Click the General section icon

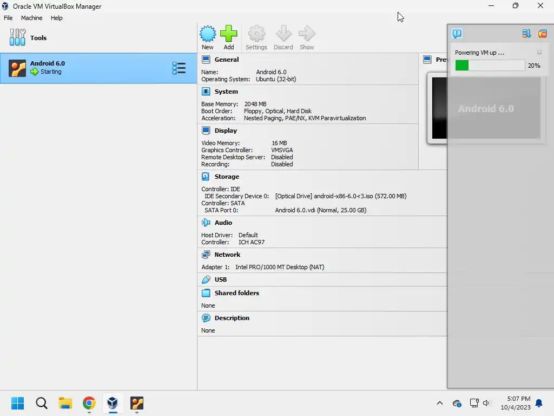[206, 60]
